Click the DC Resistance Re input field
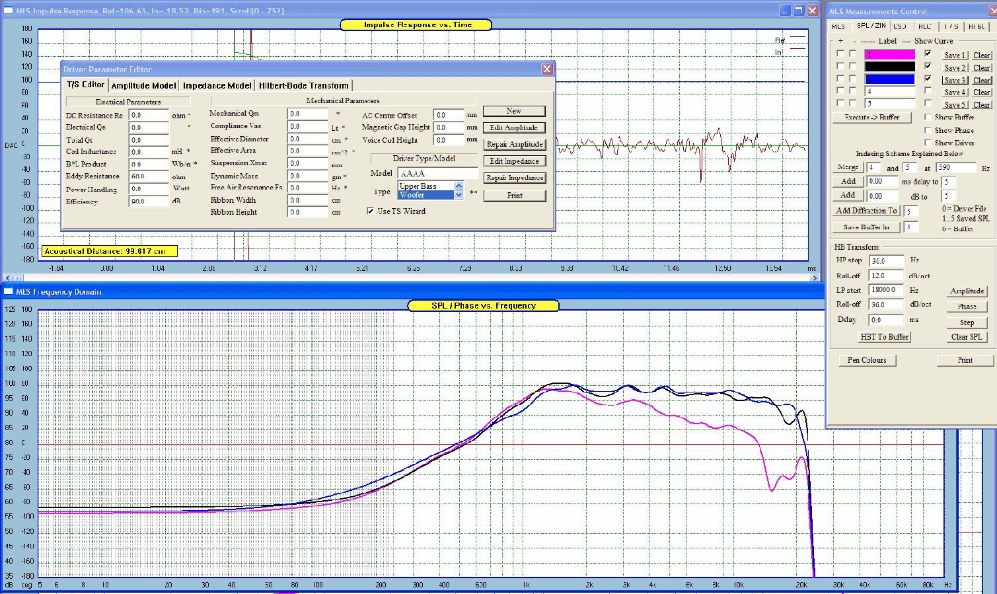This screenshot has width=997, height=594. coord(149,115)
